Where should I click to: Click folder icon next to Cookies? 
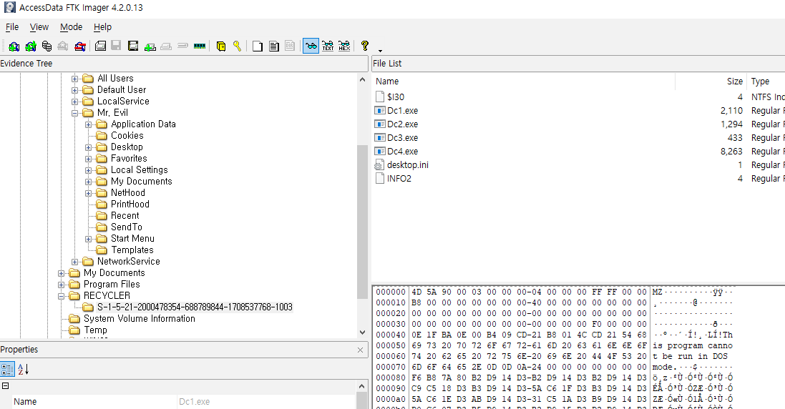(102, 136)
